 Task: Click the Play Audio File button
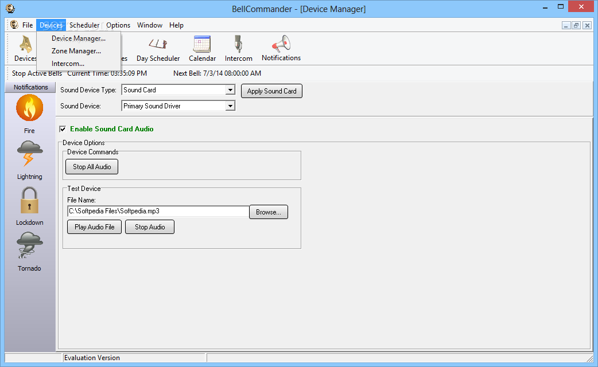(94, 227)
